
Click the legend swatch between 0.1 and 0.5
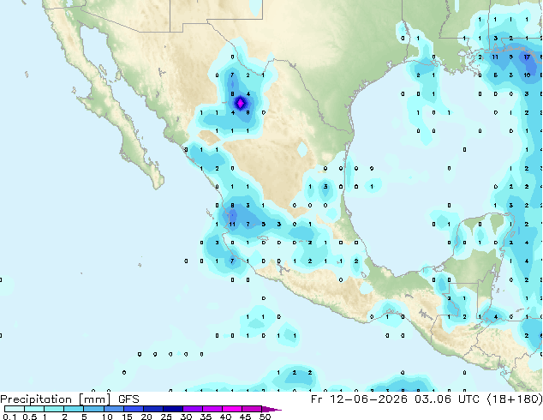tap(15, 409)
